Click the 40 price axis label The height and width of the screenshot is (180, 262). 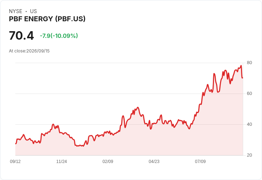249,124
